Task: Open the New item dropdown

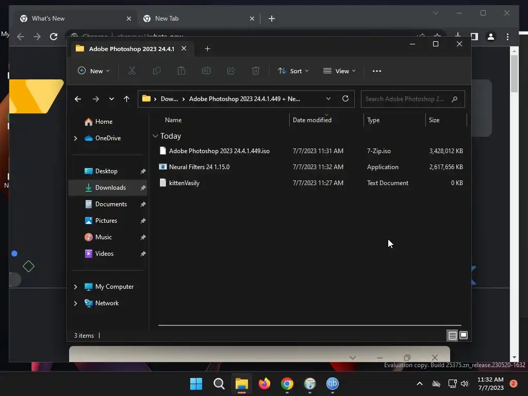Action: (x=94, y=71)
